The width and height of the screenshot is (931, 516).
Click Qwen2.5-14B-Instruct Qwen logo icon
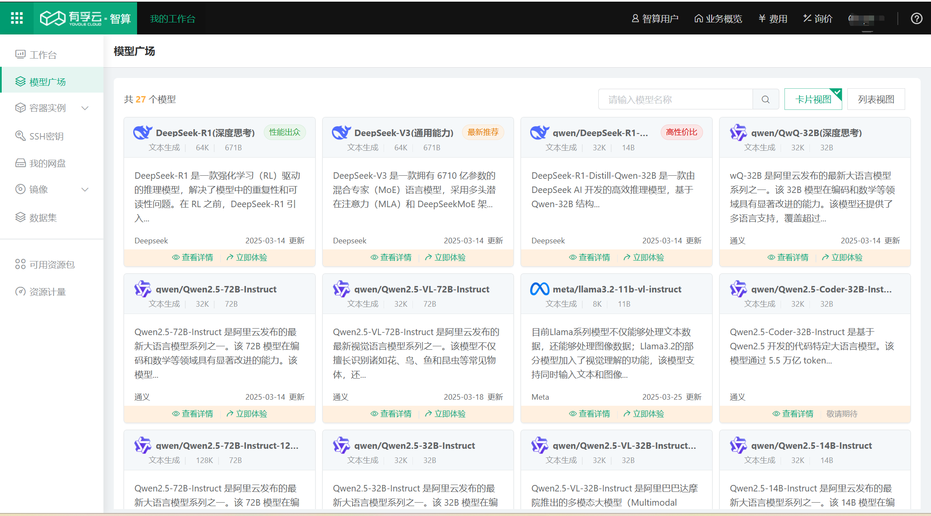pyautogui.click(x=738, y=445)
